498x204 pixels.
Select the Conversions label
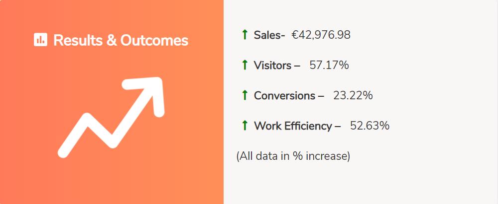click(x=284, y=95)
